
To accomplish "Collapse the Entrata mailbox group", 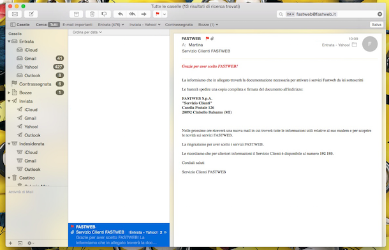I will [x=9, y=41].
